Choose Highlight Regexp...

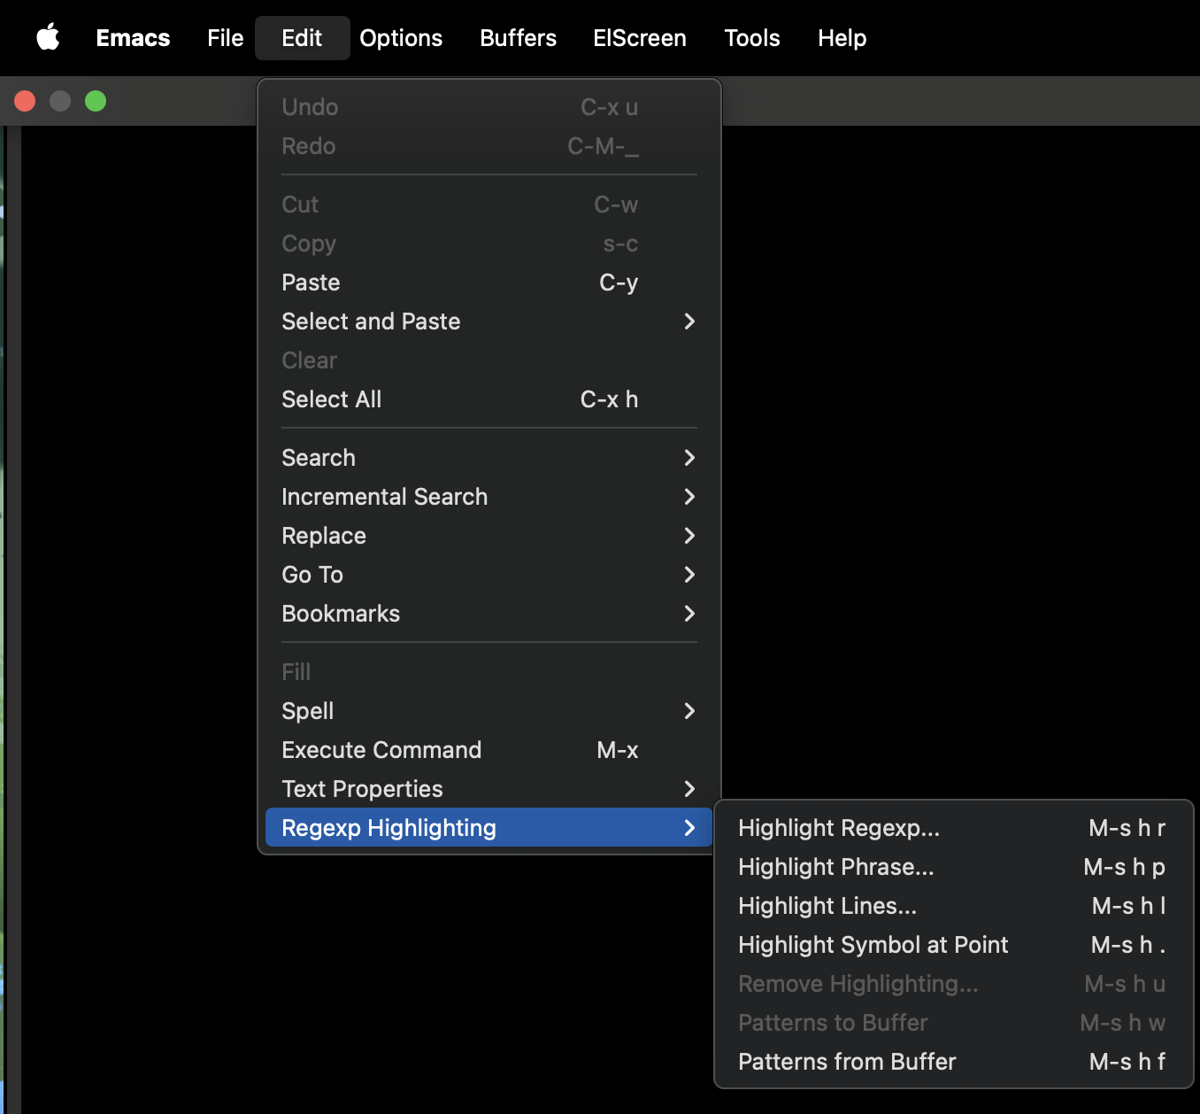[x=954, y=828]
